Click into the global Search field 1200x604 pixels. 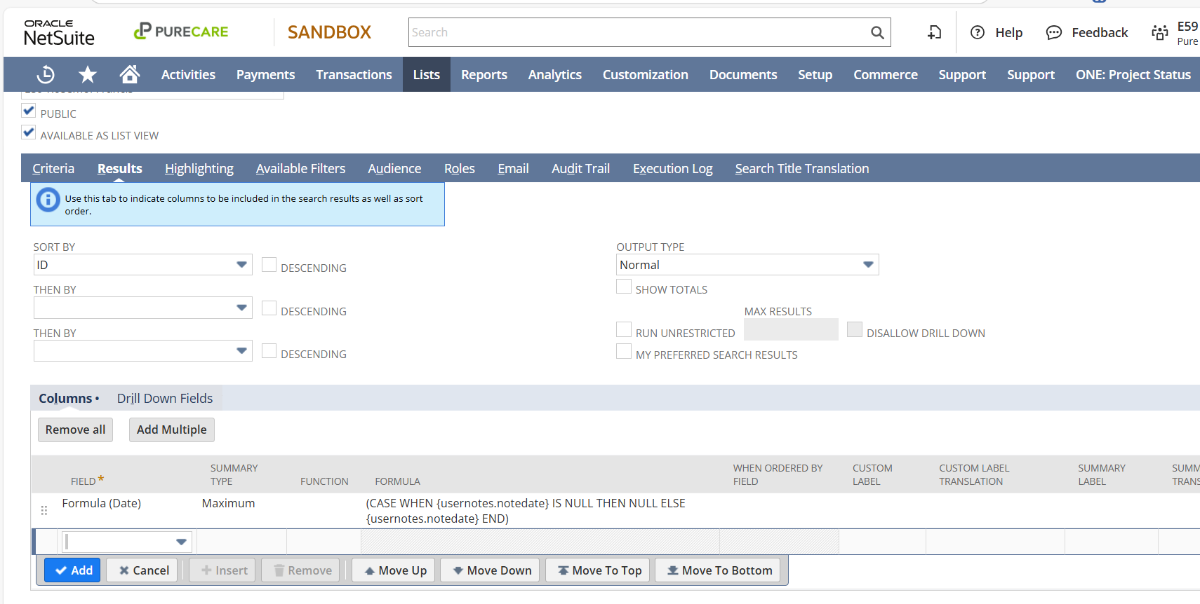(x=637, y=32)
